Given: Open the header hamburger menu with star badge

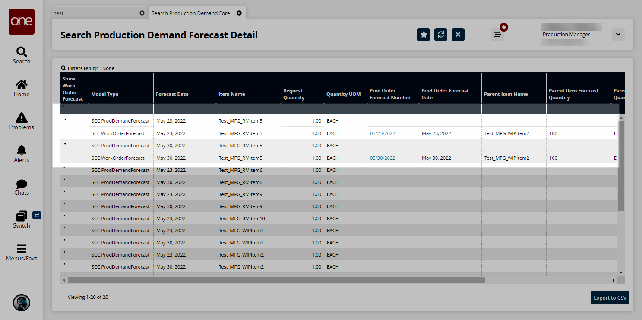Looking at the screenshot, I should click(497, 35).
